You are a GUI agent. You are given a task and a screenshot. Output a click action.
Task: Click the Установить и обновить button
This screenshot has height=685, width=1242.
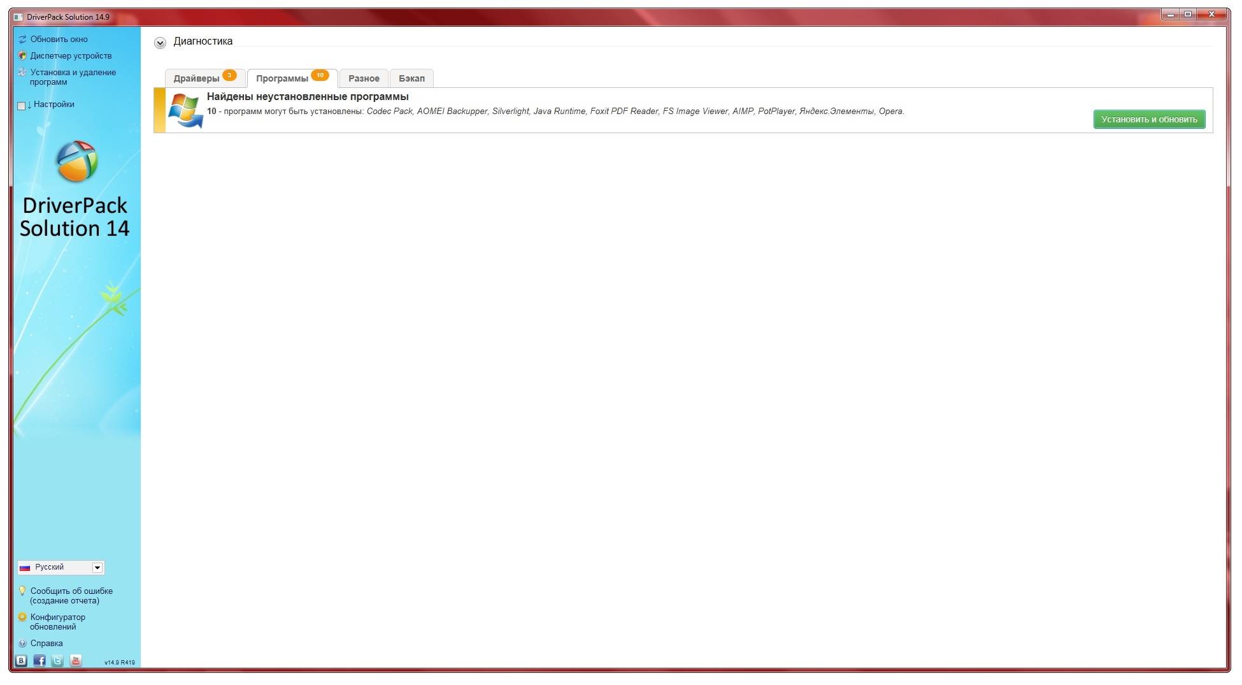point(1149,119)
